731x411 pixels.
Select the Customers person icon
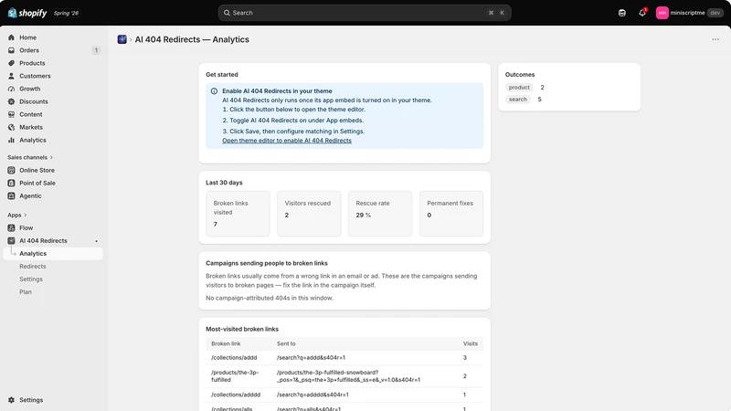coord(11,76)
